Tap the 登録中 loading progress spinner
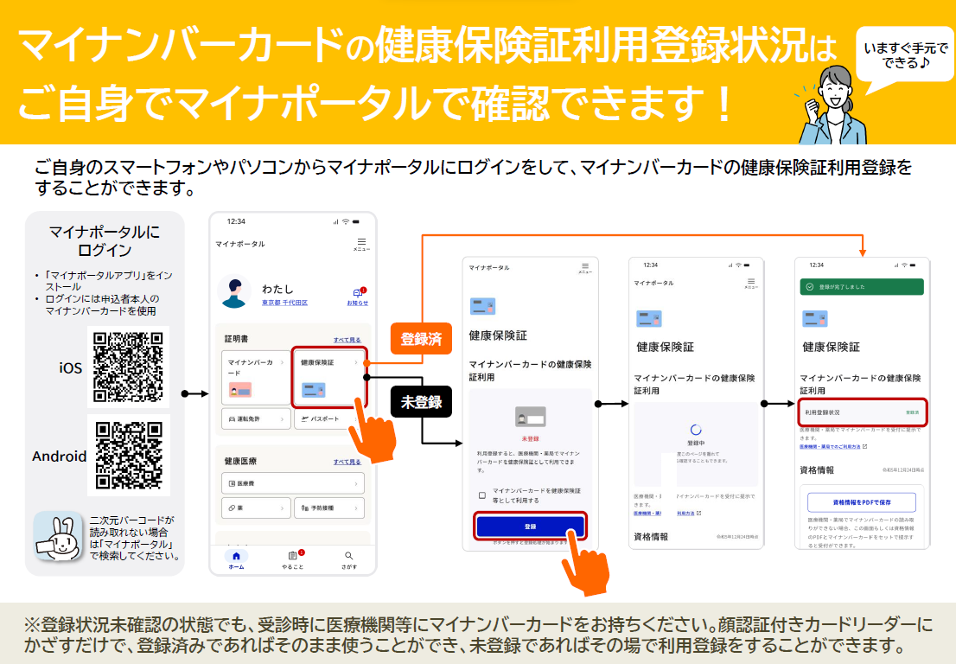 (697, 431)
